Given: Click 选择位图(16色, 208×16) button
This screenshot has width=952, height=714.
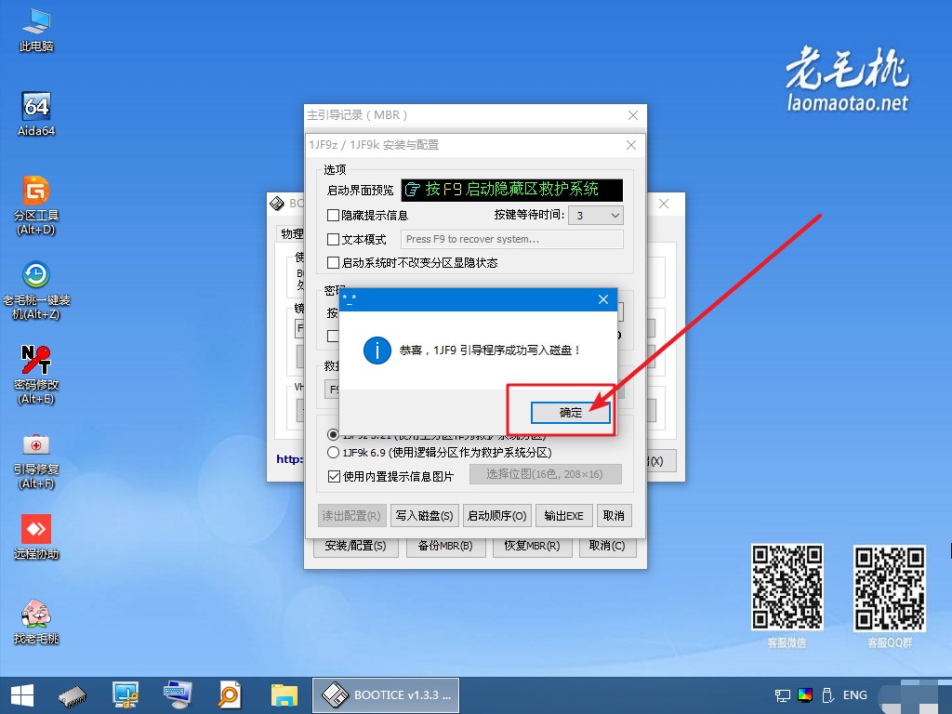Looking at the screenshot, I should pos(545,474).
